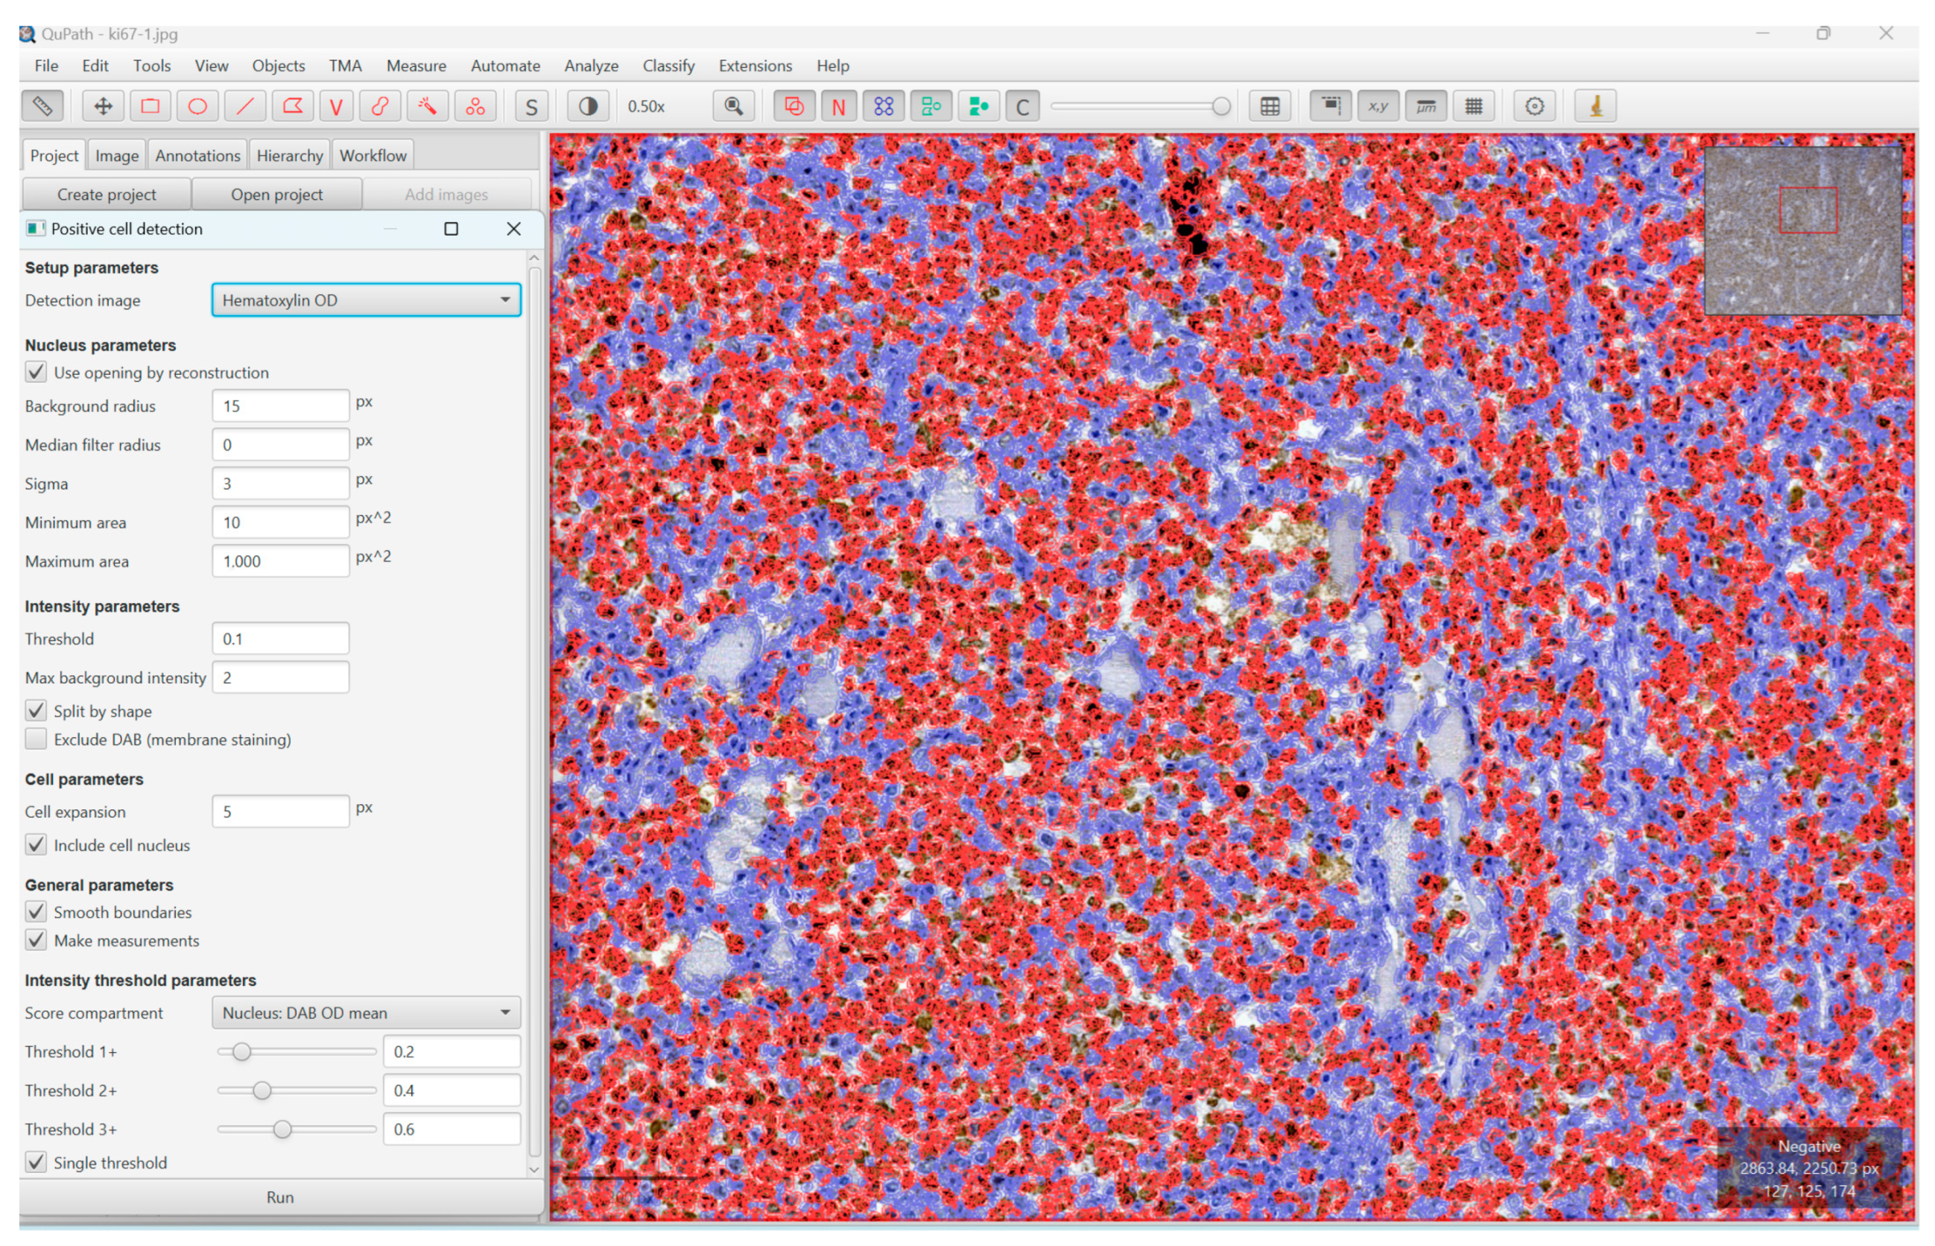Select the Points counting tool
1935x1246 pixels.
pos(475,106)
